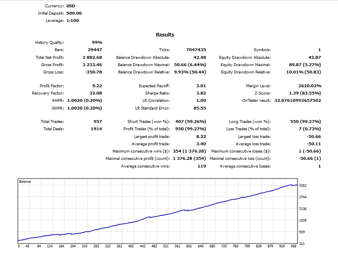Viewport: 338px width, 256px height.
Task: Click the 2136 balance axis label
Action: coord(303,209)
